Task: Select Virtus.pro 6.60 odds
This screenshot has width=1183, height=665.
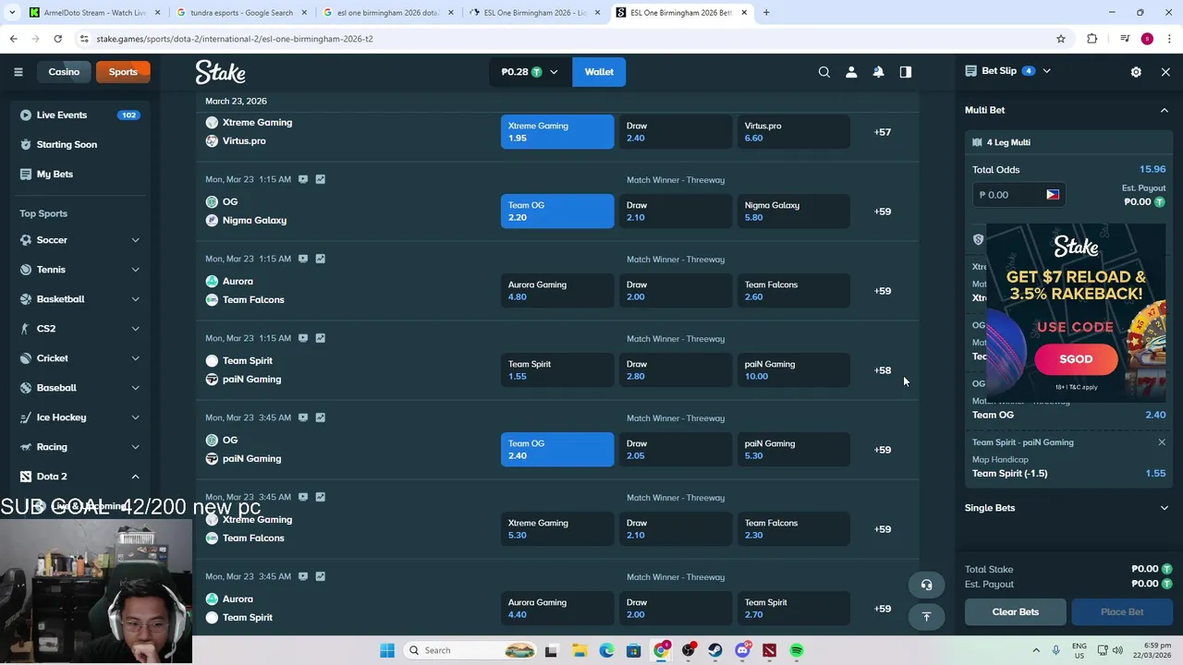Action: coord(794,132)
